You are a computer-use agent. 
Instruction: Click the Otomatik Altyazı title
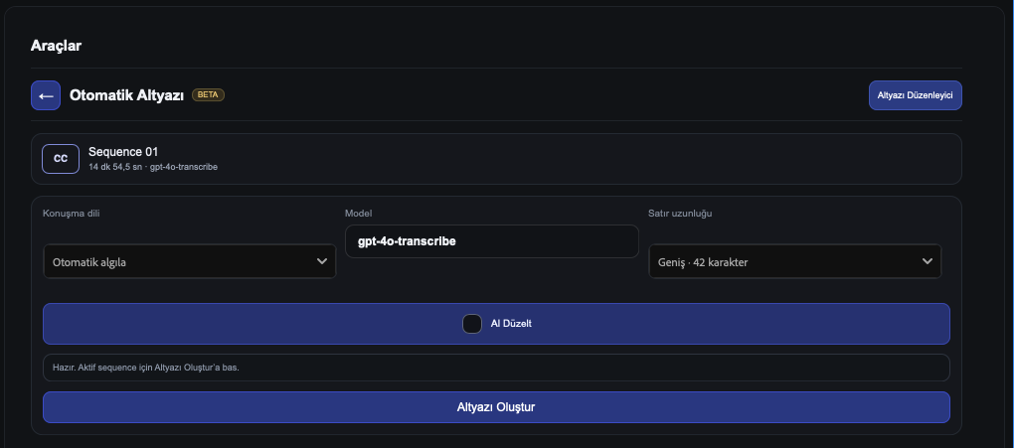pos(127,95)
